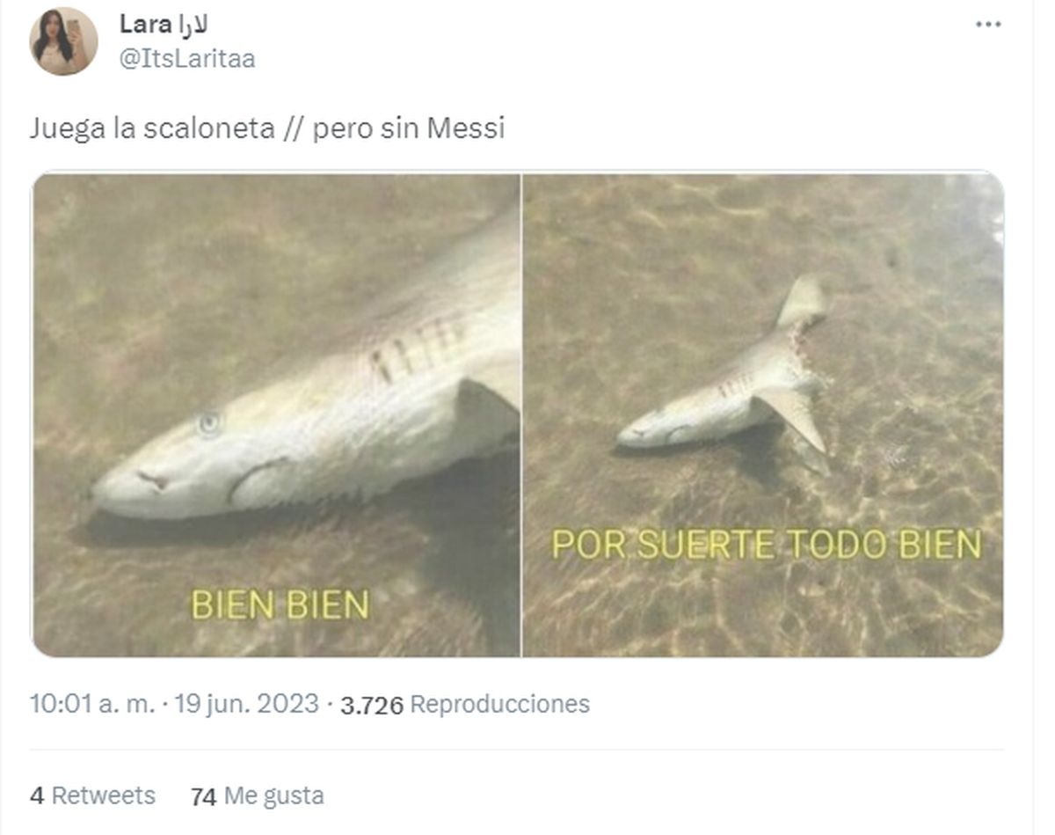Click the word Messi in the tweet
The width and height of the screenshot is (1055, 835).
point(466,128)
